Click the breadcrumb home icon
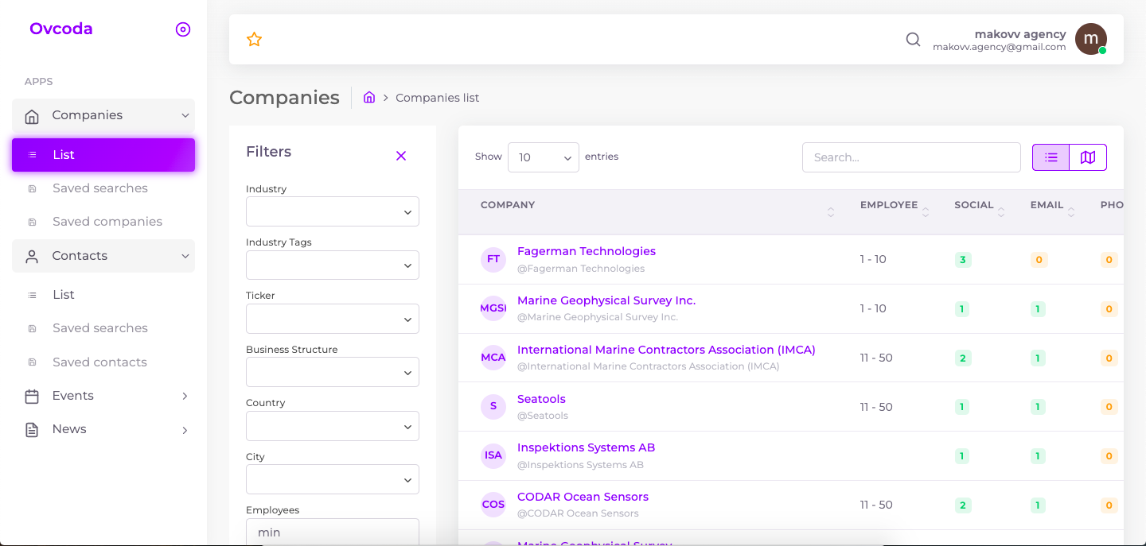 click(x=369, y=97)
